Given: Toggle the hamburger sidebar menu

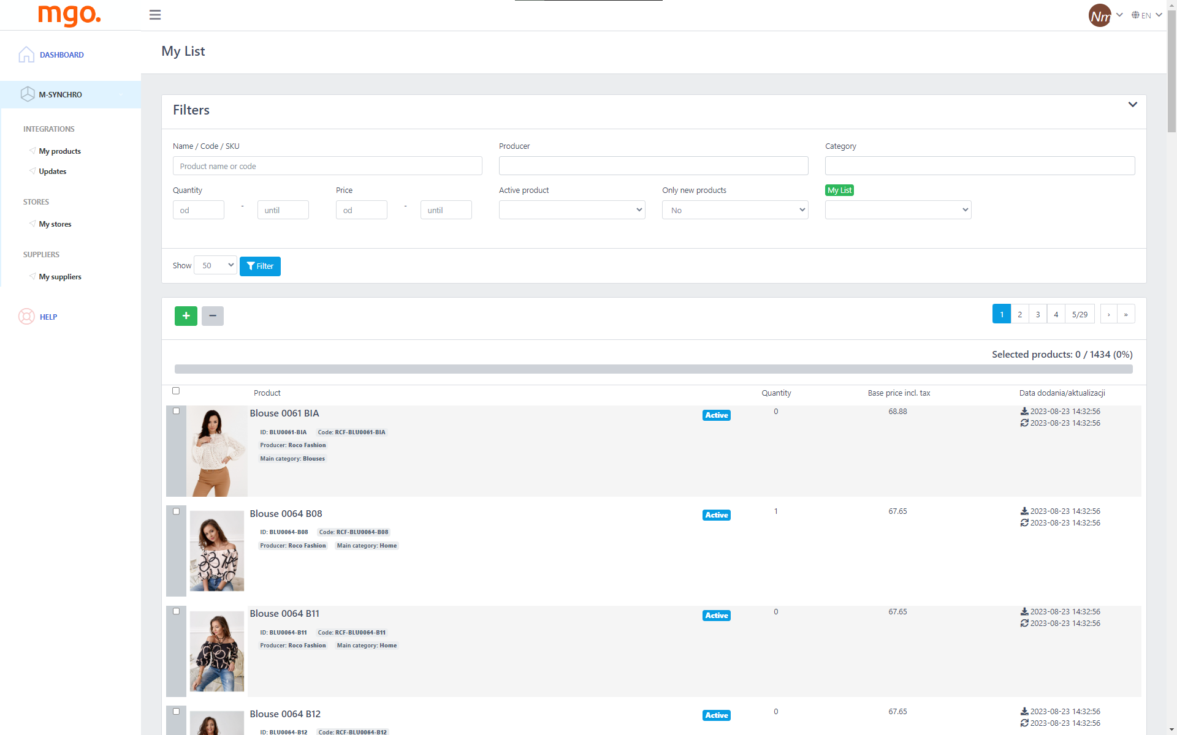Looking at the screenshot, I should [155, 15].
